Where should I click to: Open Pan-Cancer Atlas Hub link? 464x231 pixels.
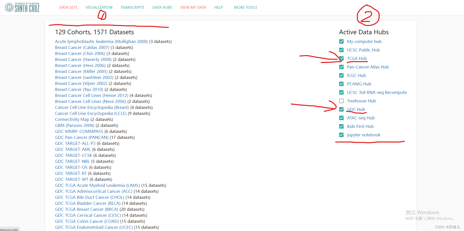[x=368, y=67]
